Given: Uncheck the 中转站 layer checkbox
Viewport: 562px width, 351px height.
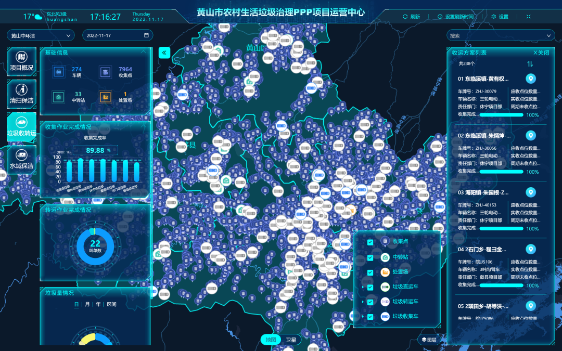Looking at the screenshot, I should [370, 257].
